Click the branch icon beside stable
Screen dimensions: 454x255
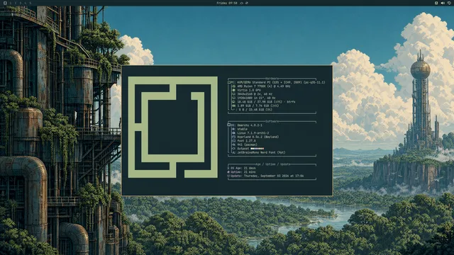233,129
